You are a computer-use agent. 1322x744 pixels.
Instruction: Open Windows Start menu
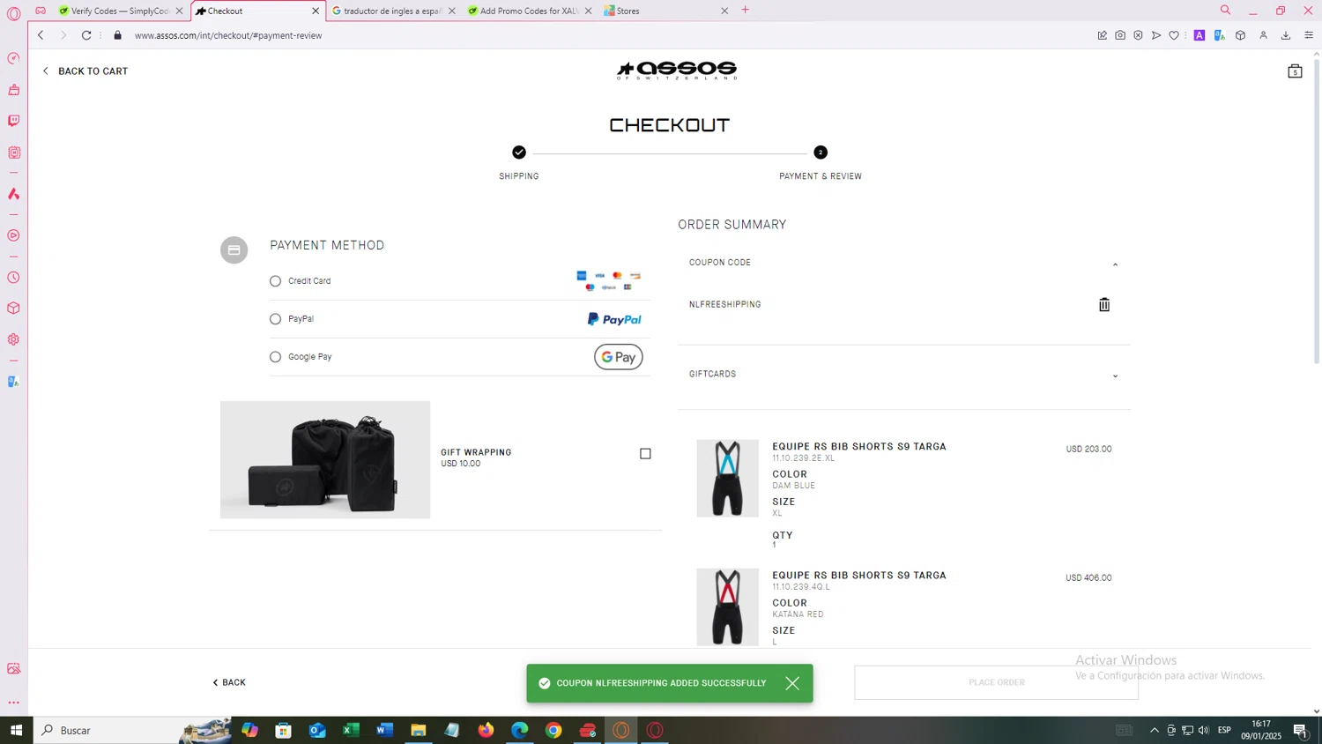coord(16,730)
